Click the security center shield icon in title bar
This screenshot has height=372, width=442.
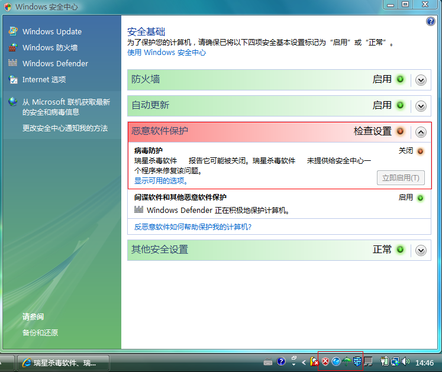tap(8, 7)
